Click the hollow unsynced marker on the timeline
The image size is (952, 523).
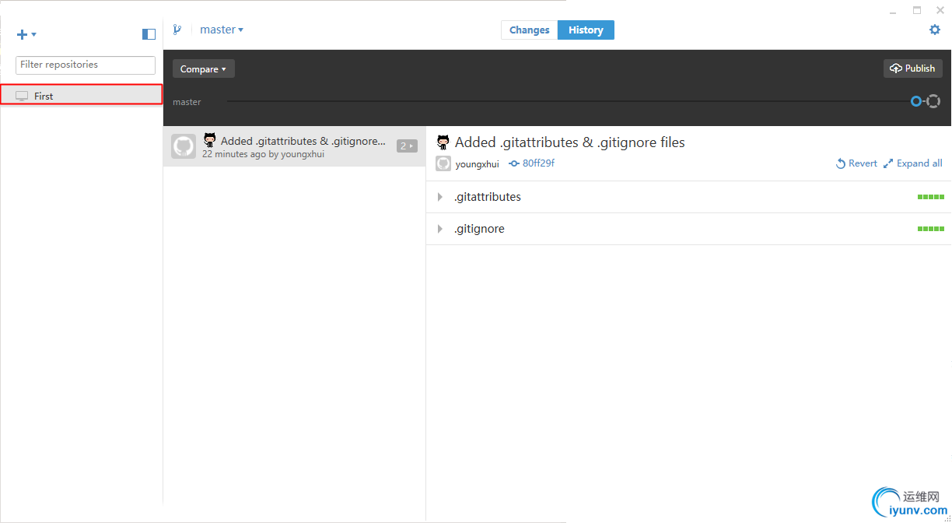point(933,101)
